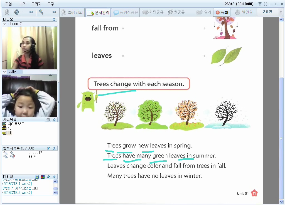Toggle choco17's pen permission icon
The width and height of the screenshot is (285, 205).
(x=6, y=153)
